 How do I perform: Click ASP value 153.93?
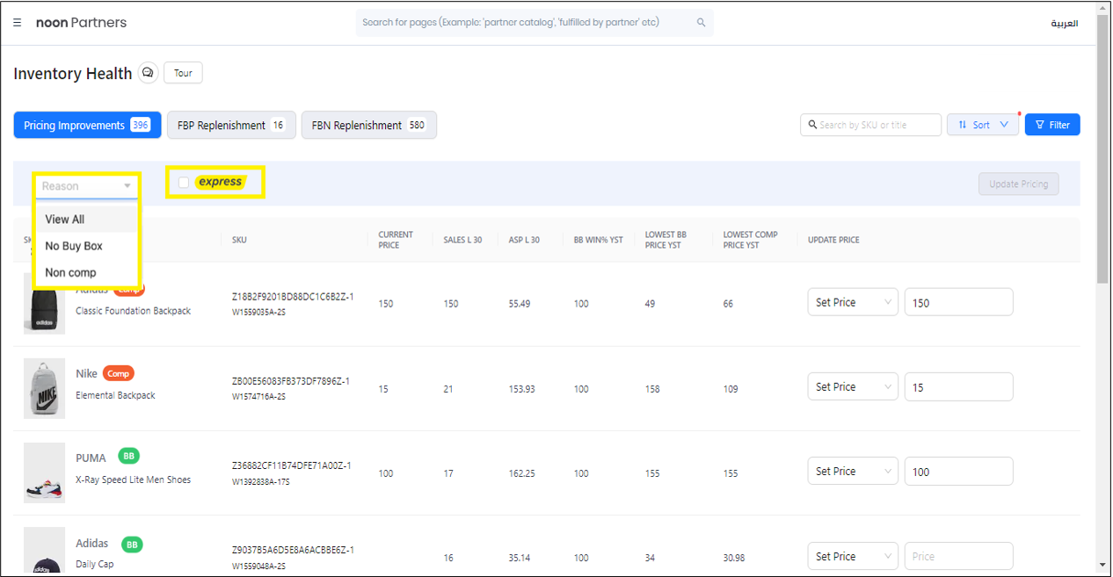[x=521, y=389]
